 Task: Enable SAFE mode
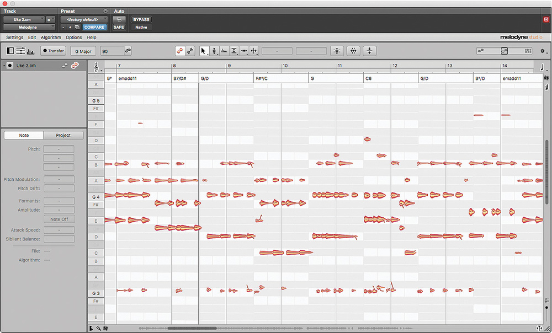pos(119,26)
